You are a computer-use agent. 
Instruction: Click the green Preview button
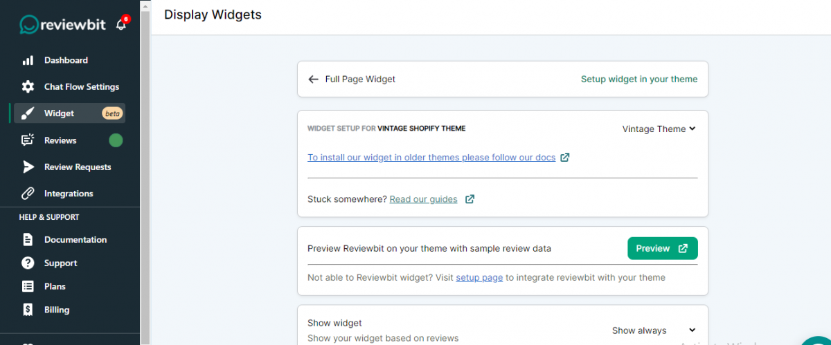pos(662,248)
